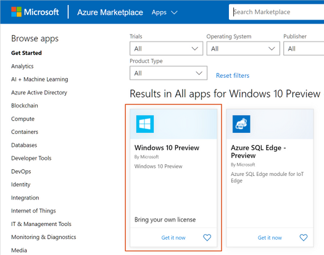
Task: Select AI + Machine Learning category
Action: point(39,79)
